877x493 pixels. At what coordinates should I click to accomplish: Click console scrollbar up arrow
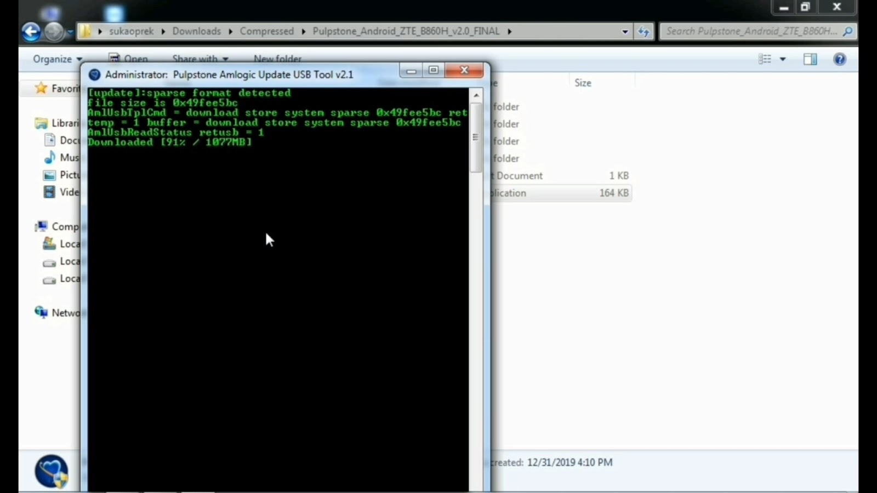click(x=476, y=95)
